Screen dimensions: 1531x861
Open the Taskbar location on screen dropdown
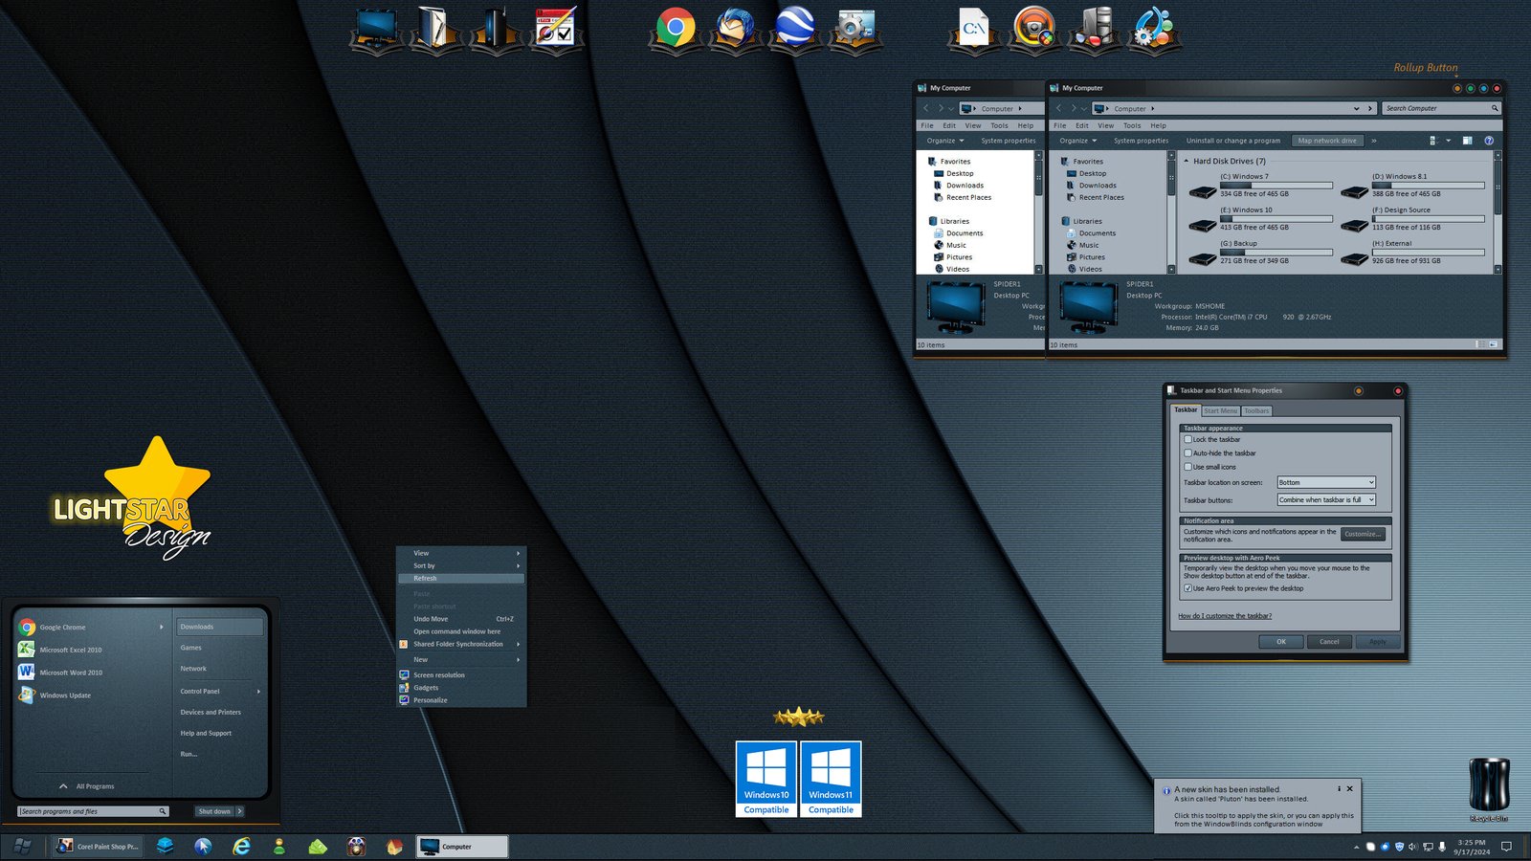[x=1326, y=482]
